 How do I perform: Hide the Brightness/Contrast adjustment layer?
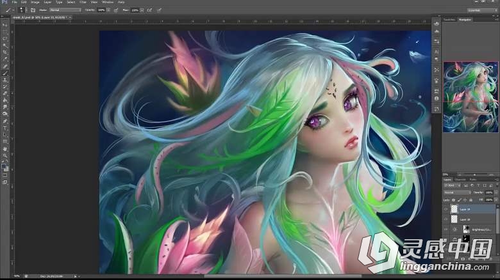click(446, 229)
